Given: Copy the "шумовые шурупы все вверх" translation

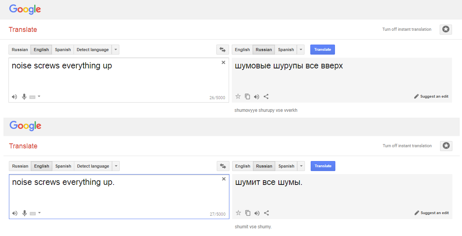Looking at the screenshot, I should point(248,97).
